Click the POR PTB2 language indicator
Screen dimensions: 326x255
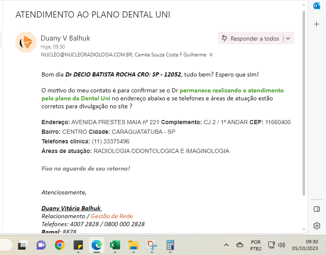point(256,245)
